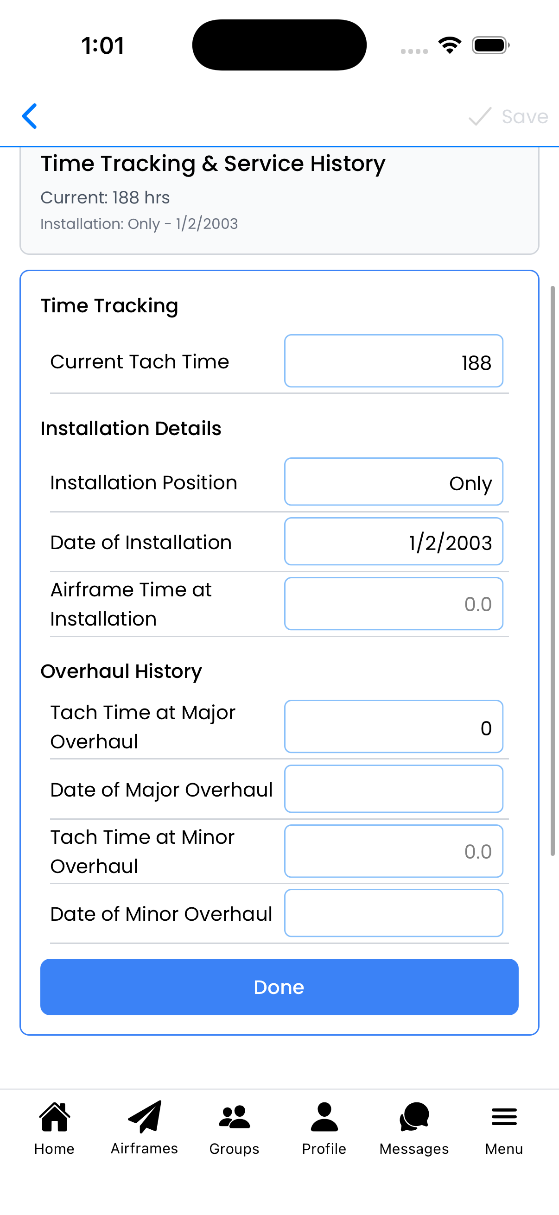This screenshot has height=1215, width=559.
Task: Tap the back chevron arrow
Action: (29, 116)
